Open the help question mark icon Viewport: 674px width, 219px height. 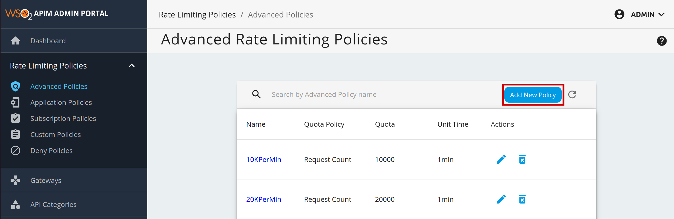tap(661, 41)
